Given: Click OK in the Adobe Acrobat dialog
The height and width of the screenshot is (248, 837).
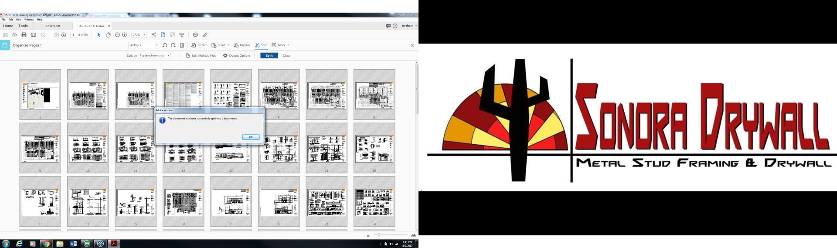Looking at the screenshot, I should point(251,137).
